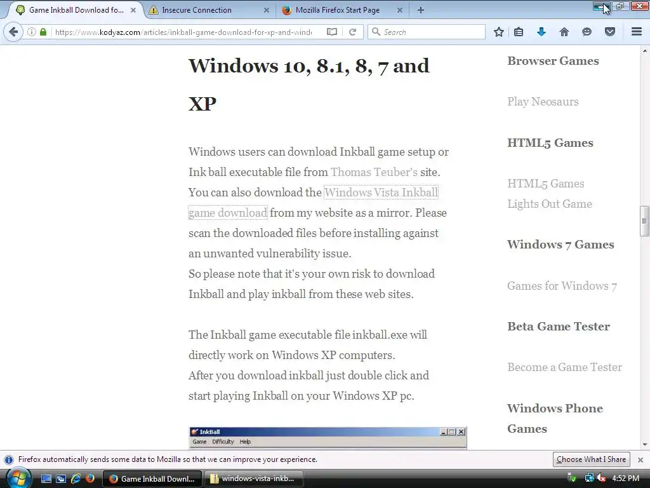Click the Choose What I Share button
Viewport: 650px width, 488px height.
click(591, 459)
